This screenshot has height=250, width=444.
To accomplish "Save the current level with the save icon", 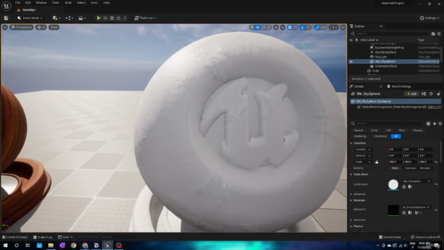I will (6, 18).
